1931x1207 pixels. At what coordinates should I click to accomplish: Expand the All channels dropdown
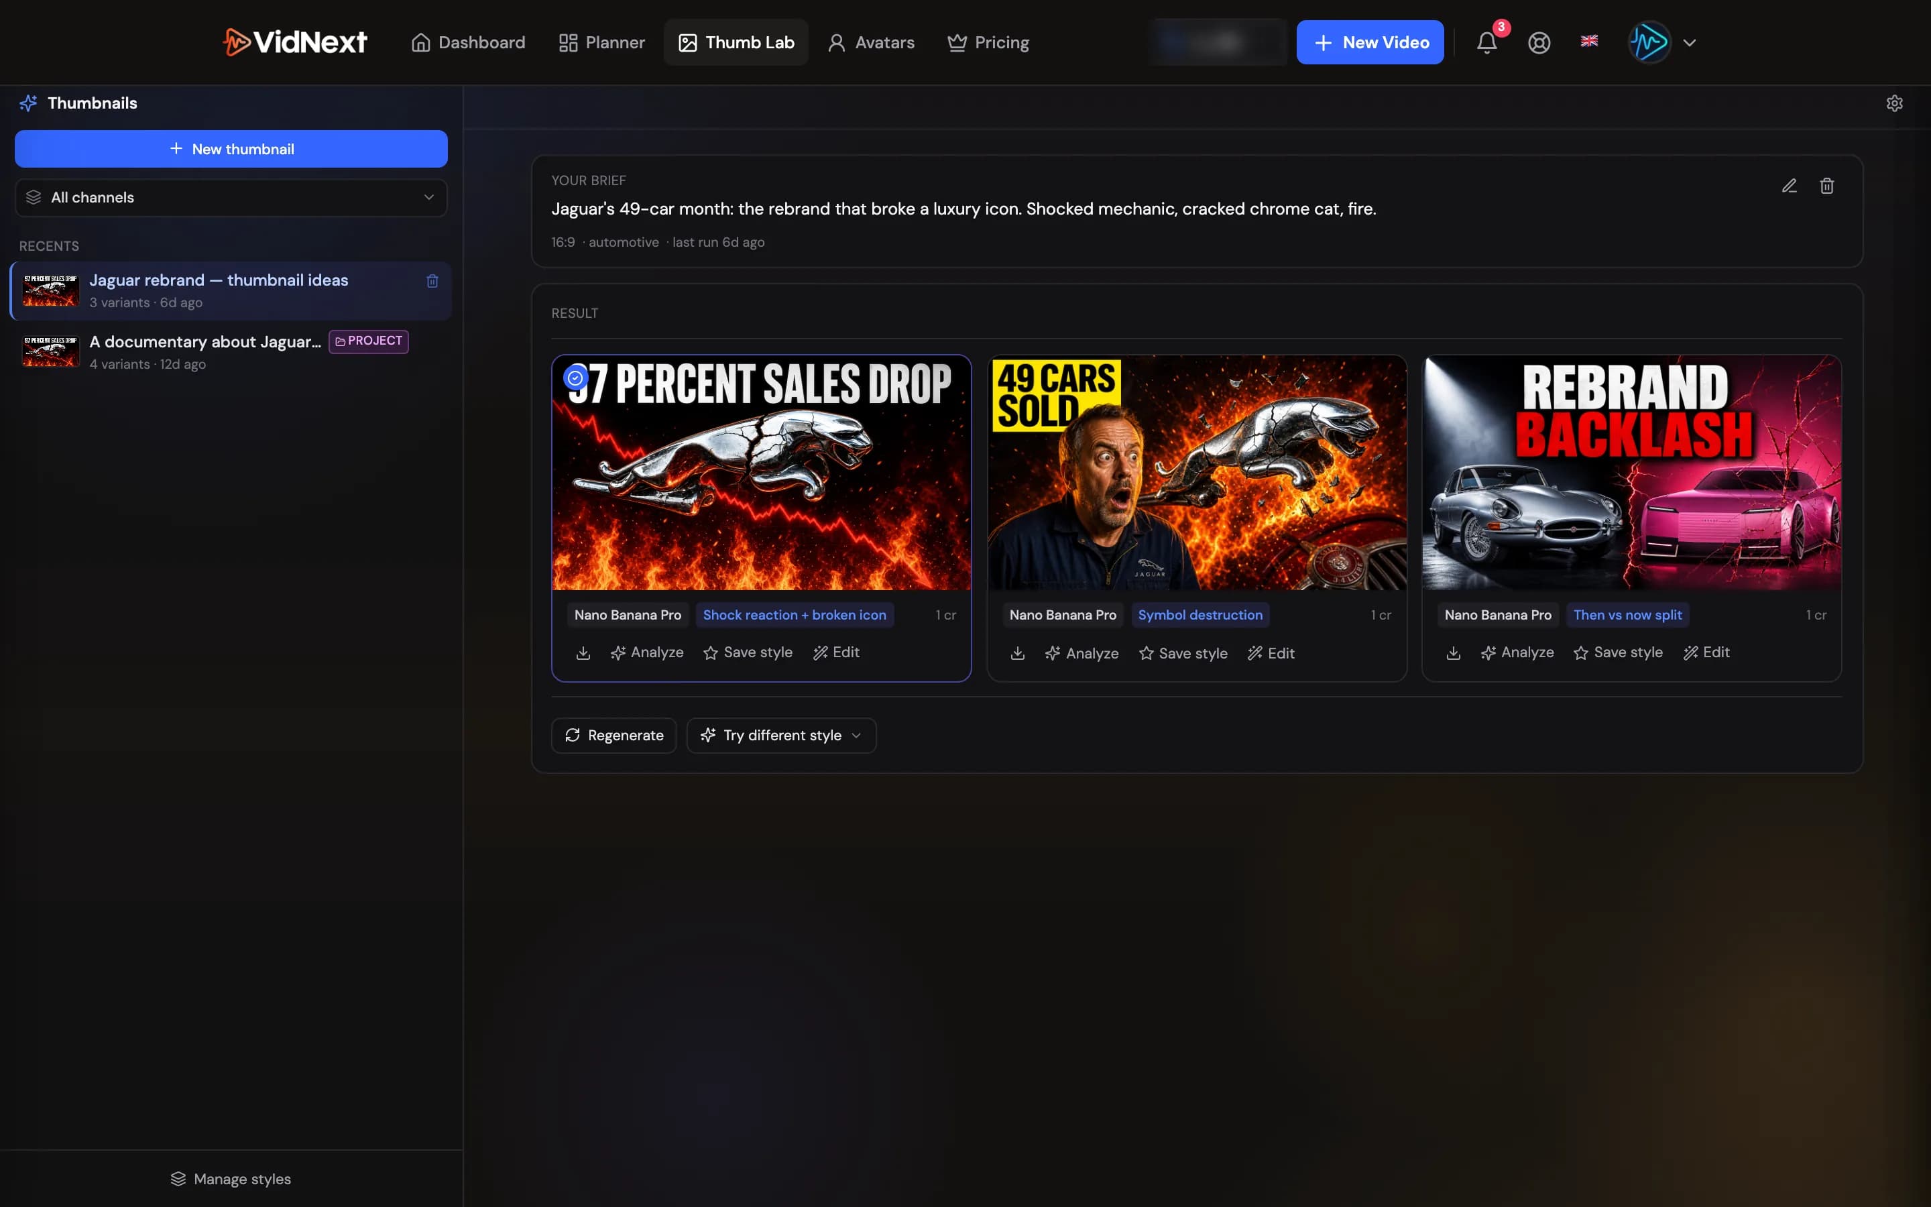[x=231, y=197]
